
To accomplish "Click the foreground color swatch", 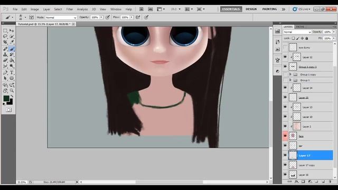I will point(6,99).
